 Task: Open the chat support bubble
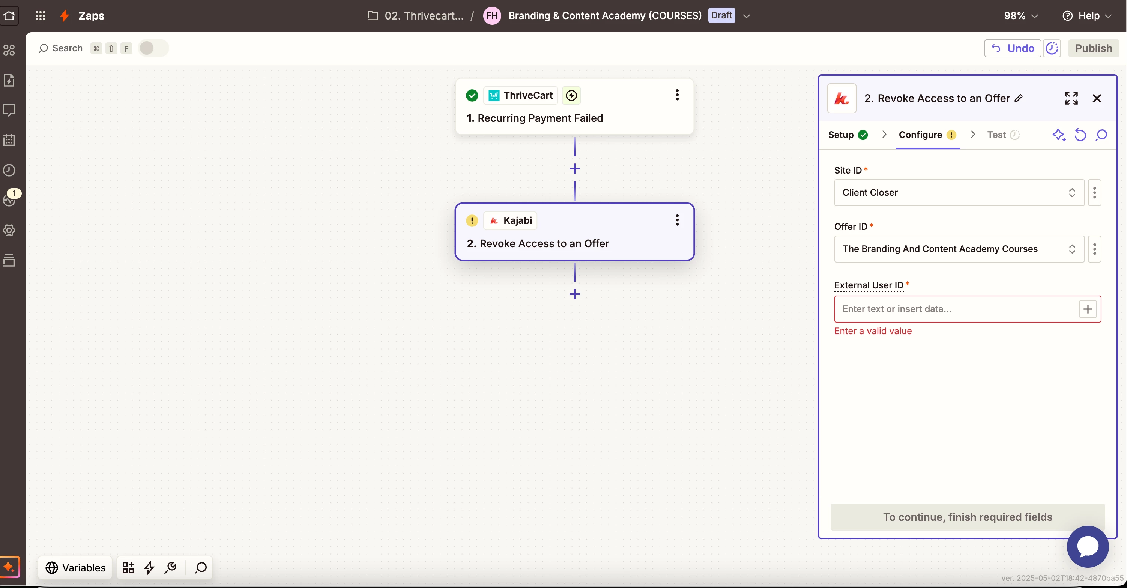click(1088, 546)
